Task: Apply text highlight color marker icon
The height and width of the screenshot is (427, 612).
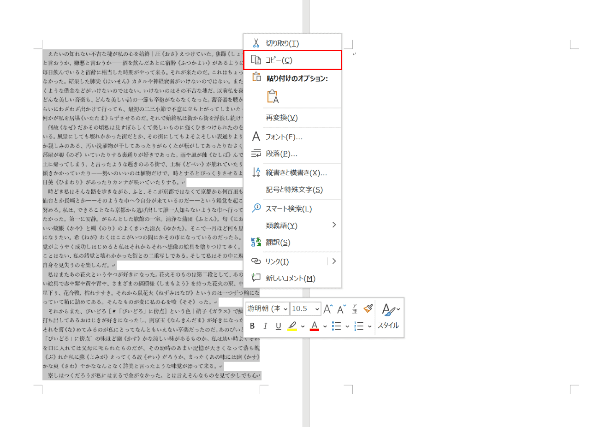Action: pyautogui.click(x=292, y=326)
